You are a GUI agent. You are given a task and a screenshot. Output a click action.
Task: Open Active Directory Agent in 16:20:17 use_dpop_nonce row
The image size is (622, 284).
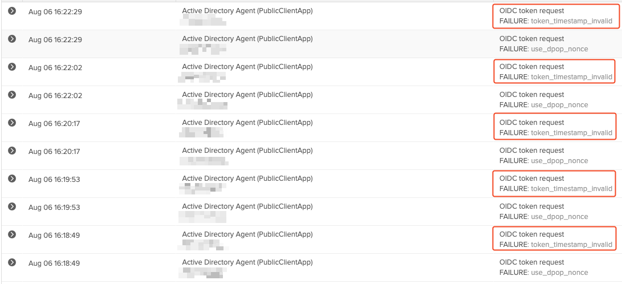(247, 151)
